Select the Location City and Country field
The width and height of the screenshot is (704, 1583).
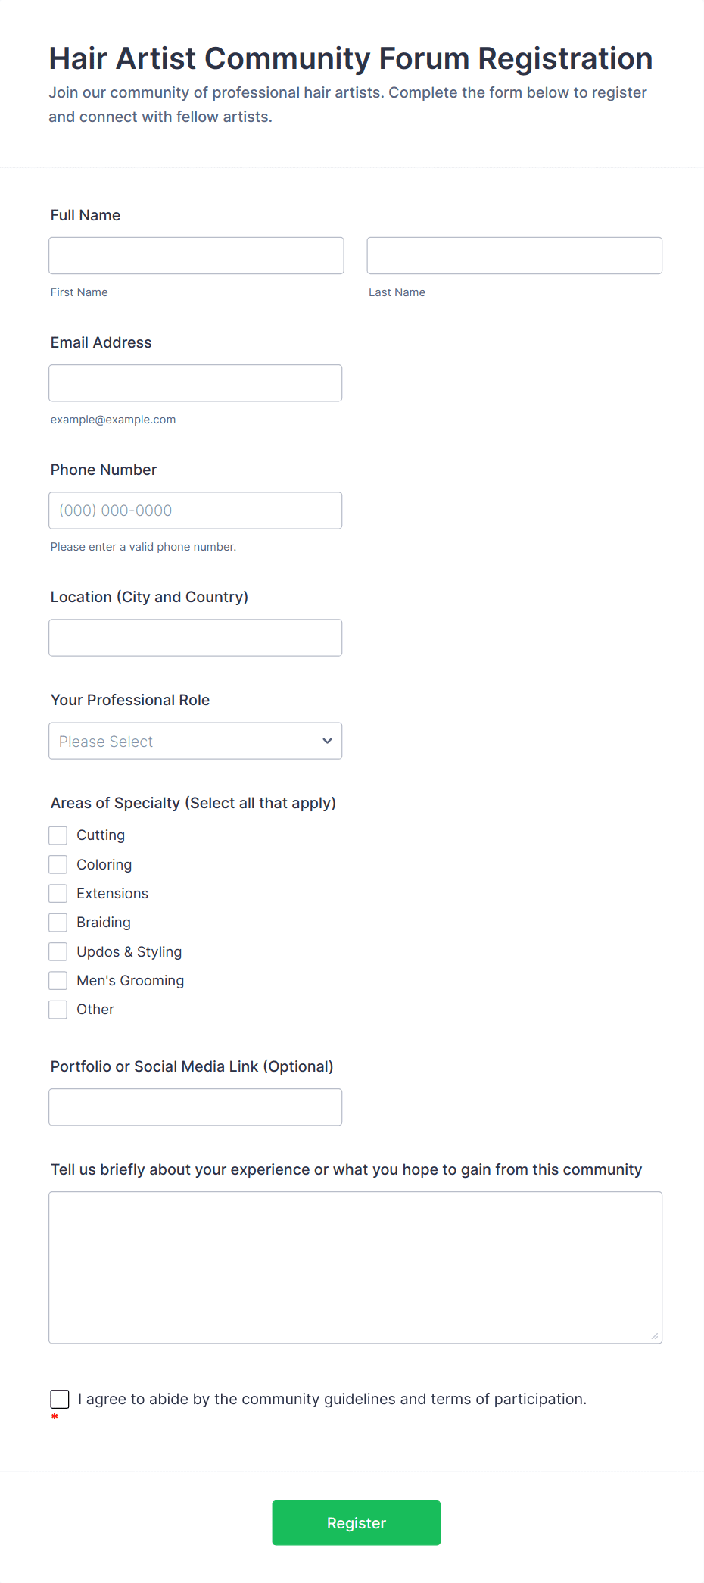[x=195, y=638]
